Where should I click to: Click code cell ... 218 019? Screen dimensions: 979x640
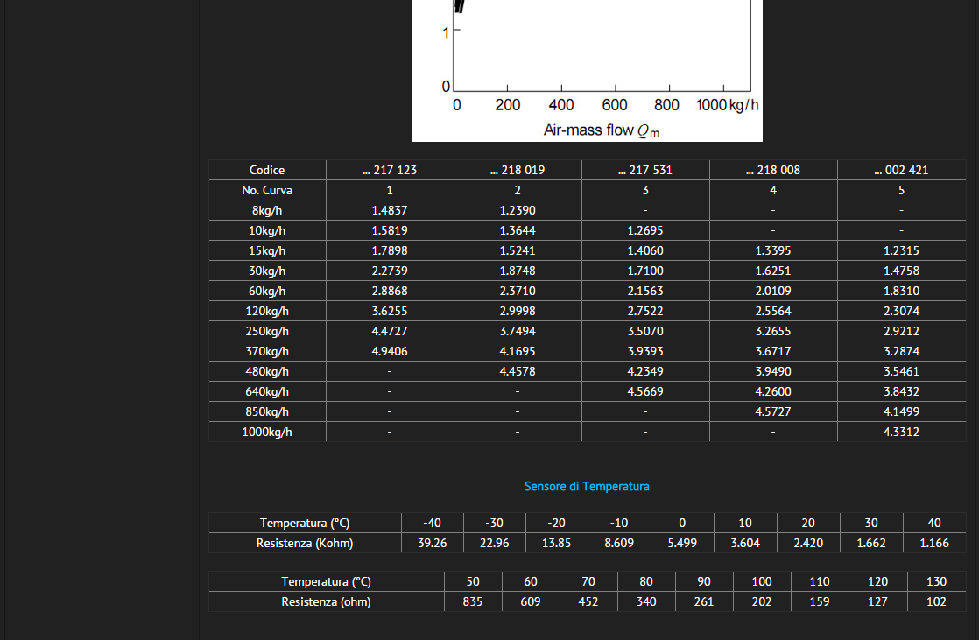coord(518,170)
